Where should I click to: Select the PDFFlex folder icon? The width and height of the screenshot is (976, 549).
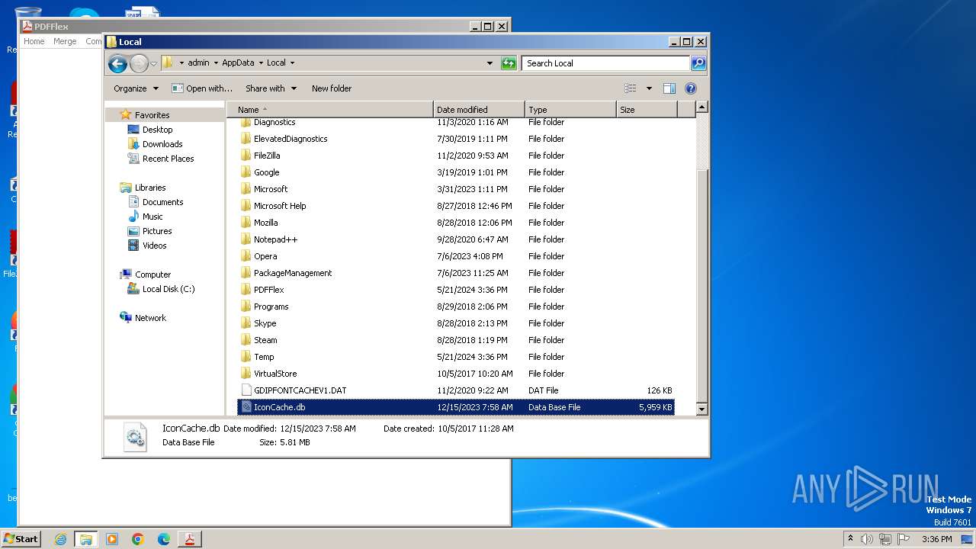tap(246, 290)
